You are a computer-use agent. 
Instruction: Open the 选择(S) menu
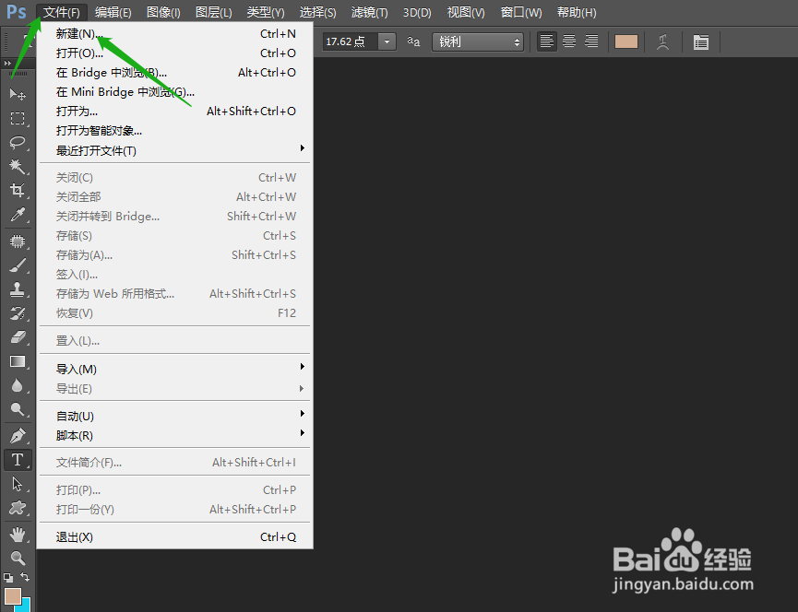317,12
